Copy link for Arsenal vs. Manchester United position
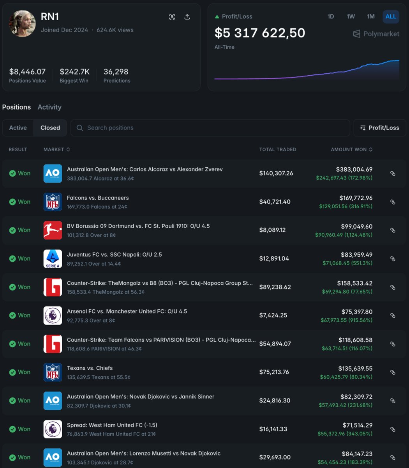 click(393, 316)
